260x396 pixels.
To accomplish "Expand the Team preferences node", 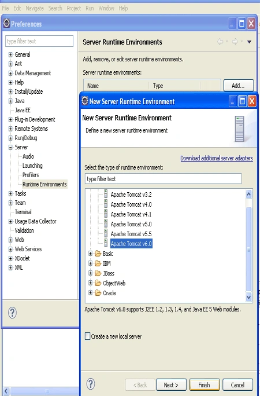I will [x=10, y=203].
